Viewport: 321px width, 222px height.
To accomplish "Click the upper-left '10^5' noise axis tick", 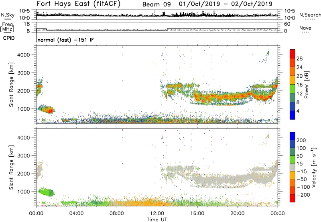I will (x=24, y=11).
